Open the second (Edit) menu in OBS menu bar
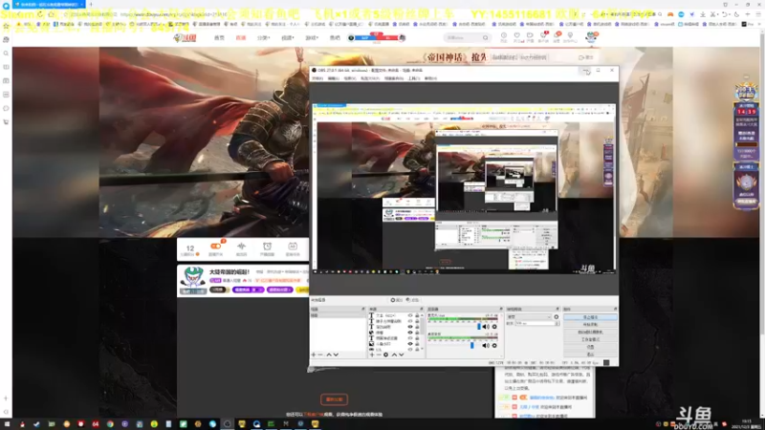 [x=334, y=78]
